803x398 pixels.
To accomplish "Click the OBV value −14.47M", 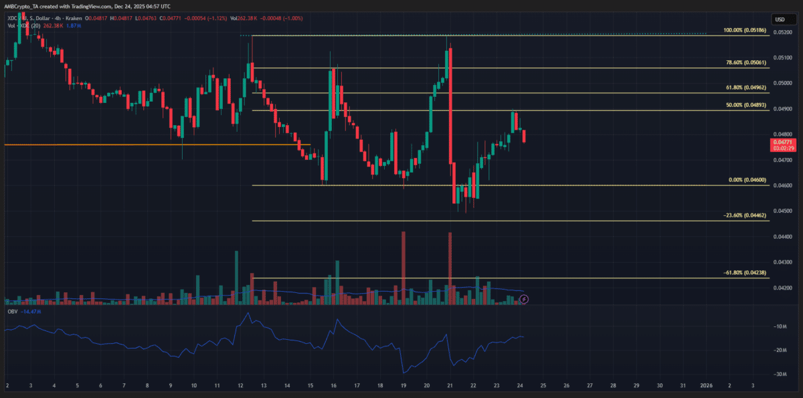I will pyautogui.click(x=31, y=312).
